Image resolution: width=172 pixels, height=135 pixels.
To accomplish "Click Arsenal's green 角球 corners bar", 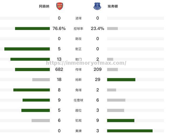I will pyautogui.click(x=31, y=90).
